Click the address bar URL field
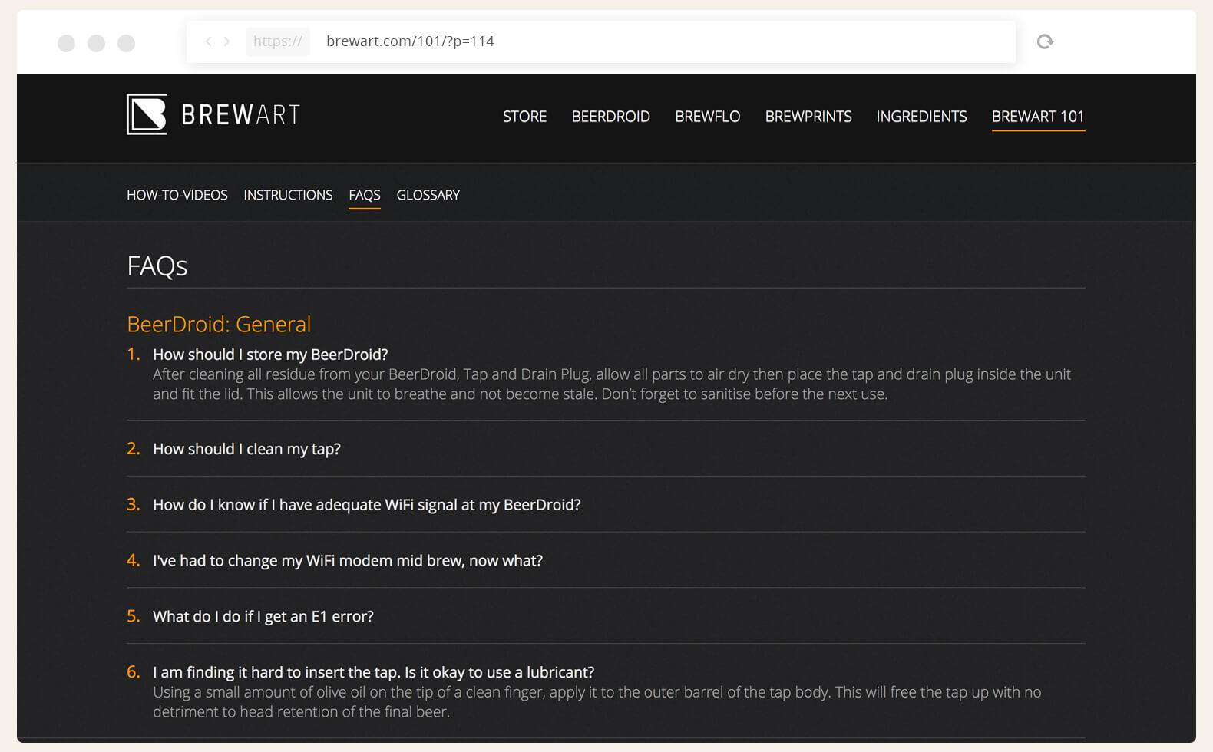Image resolution: width=1213 pixels, height=752 pixels. click(600, 41)
